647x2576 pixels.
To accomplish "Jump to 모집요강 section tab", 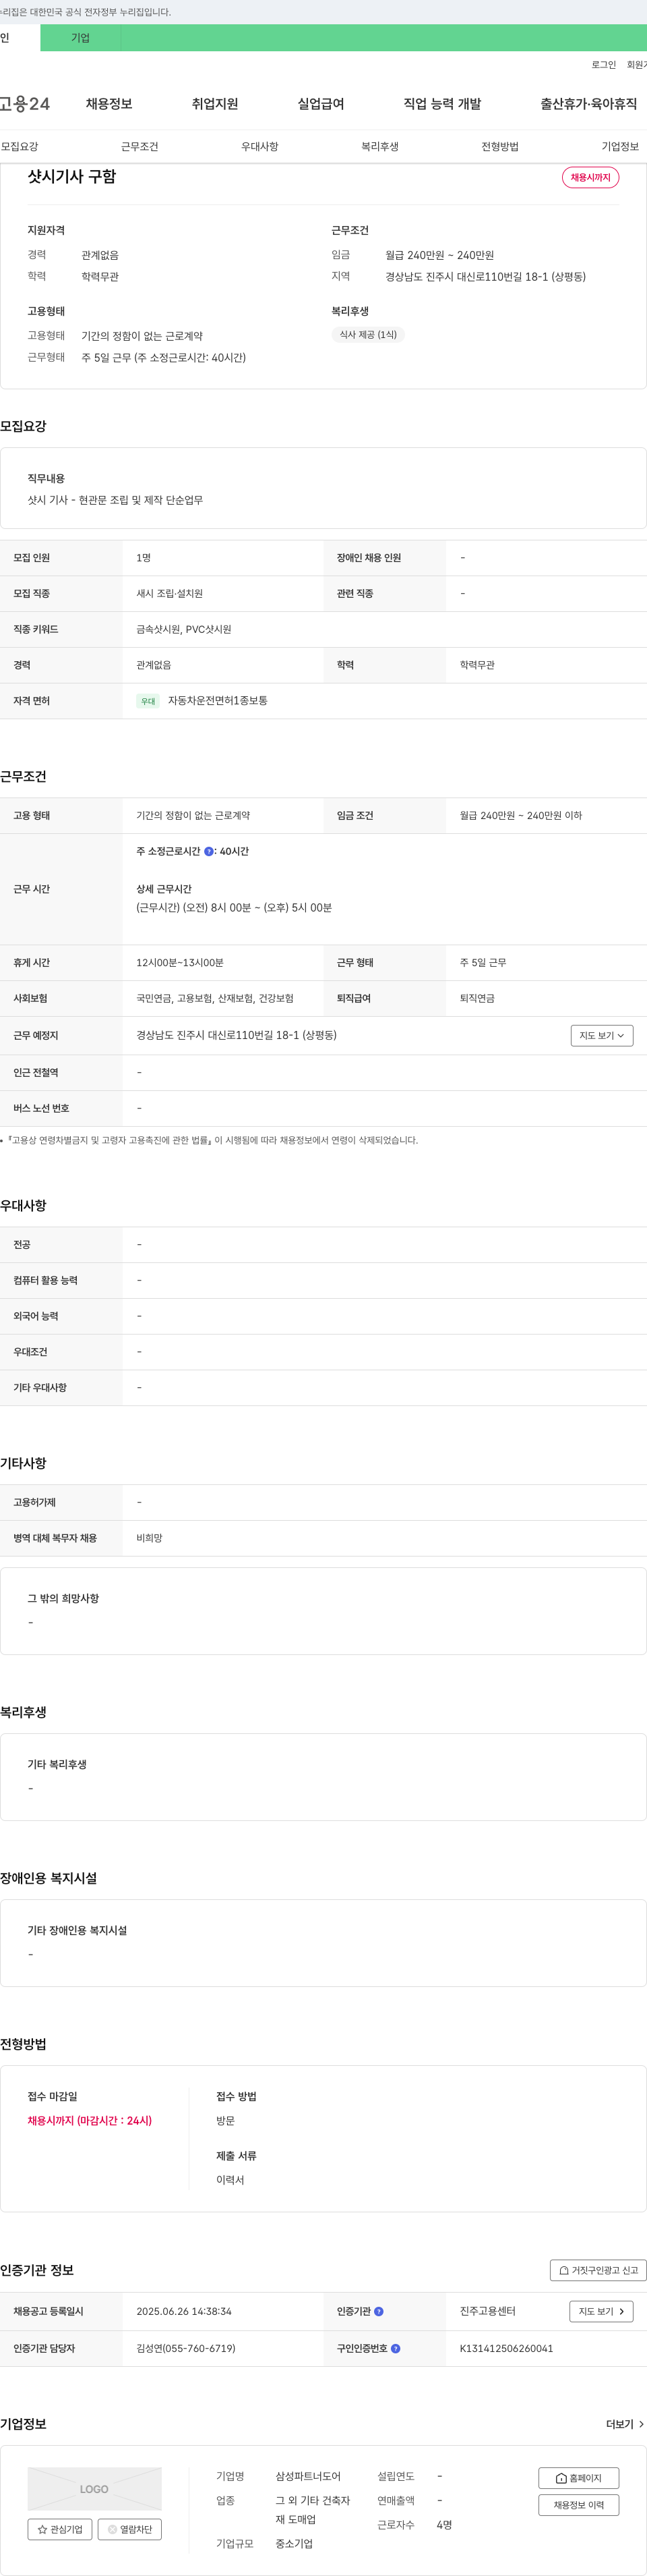I will [20, 146].
